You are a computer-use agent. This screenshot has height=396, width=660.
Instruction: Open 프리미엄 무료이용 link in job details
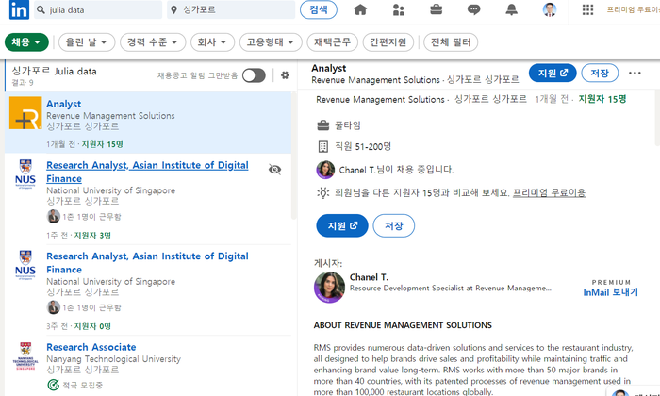click(x=549, y=192)
